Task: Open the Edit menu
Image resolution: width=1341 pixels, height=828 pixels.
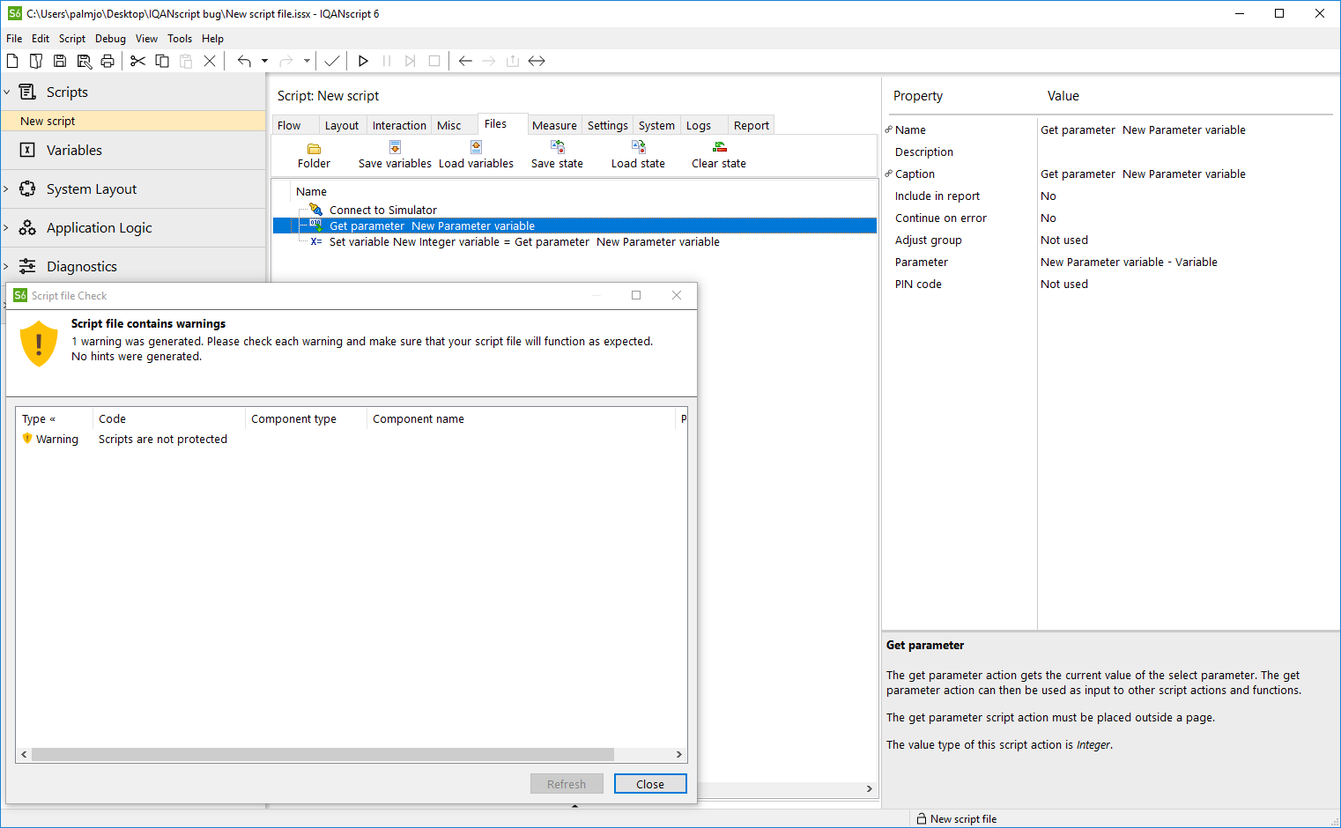Action: click(x=41, y=39)
